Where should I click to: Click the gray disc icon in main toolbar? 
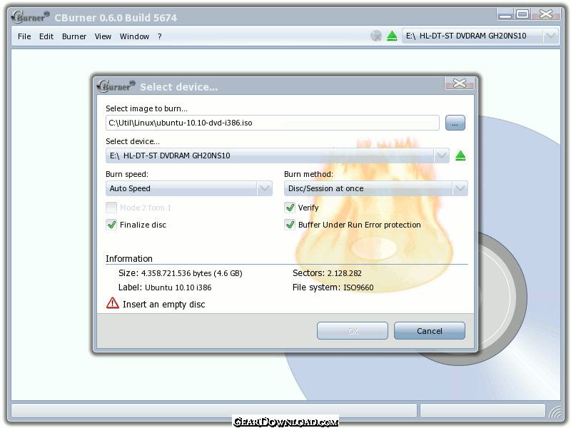point(376,36)
